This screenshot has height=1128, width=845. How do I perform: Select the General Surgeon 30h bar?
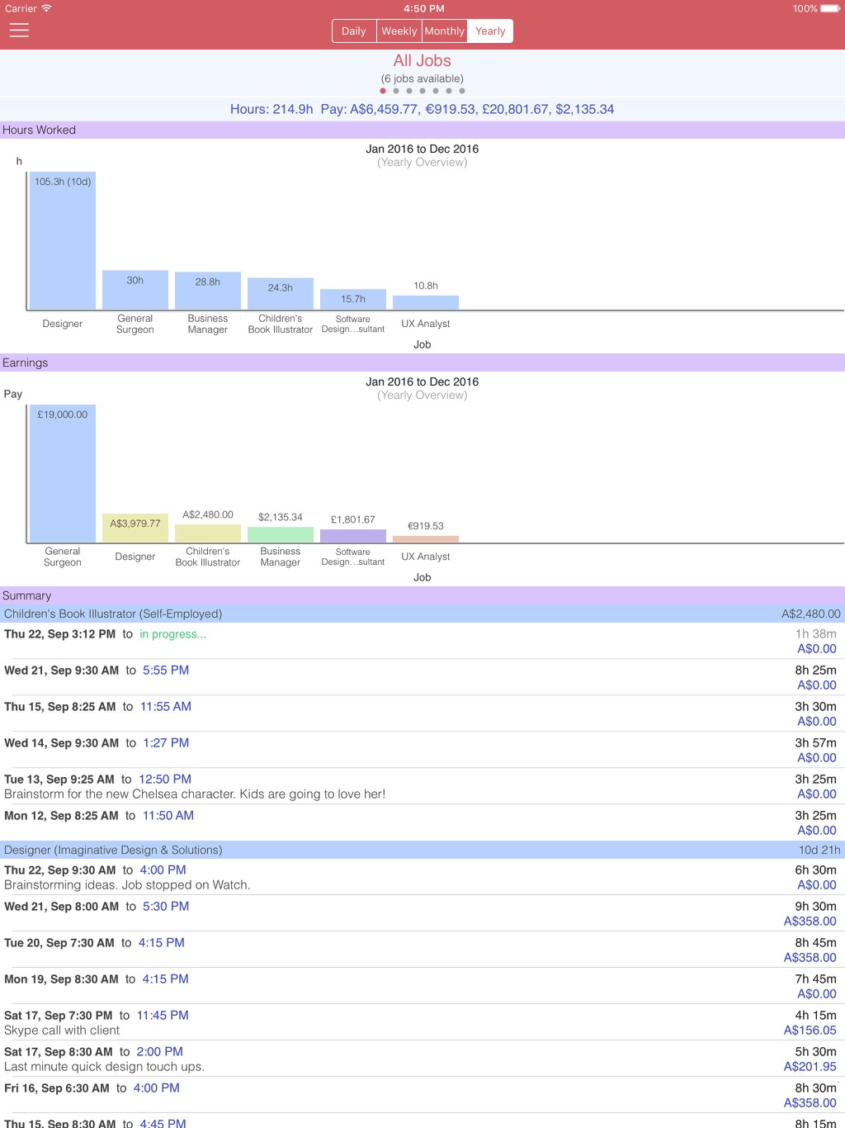(x=135, y=290)
